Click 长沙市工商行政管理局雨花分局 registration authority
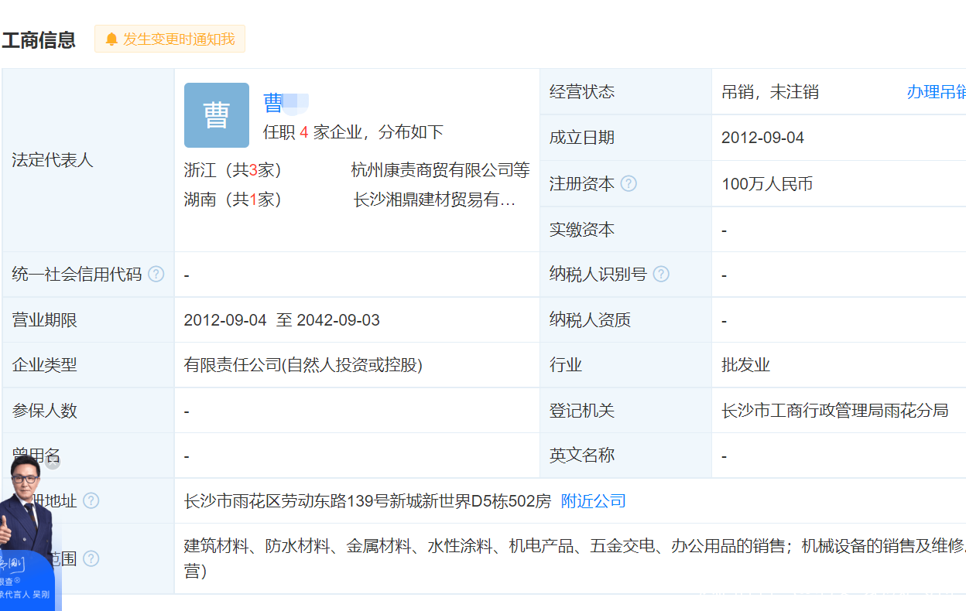The width and height of the screenshot is (966, 611). point(835,411)
